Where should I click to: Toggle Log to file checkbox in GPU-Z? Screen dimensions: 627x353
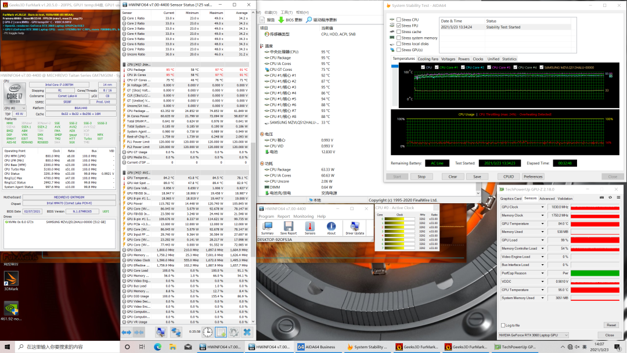tap(503, 325)
